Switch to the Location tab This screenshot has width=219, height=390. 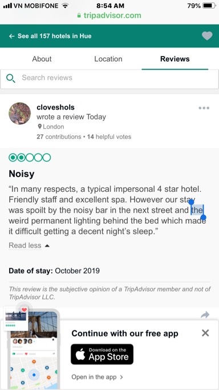click(108, 59)
